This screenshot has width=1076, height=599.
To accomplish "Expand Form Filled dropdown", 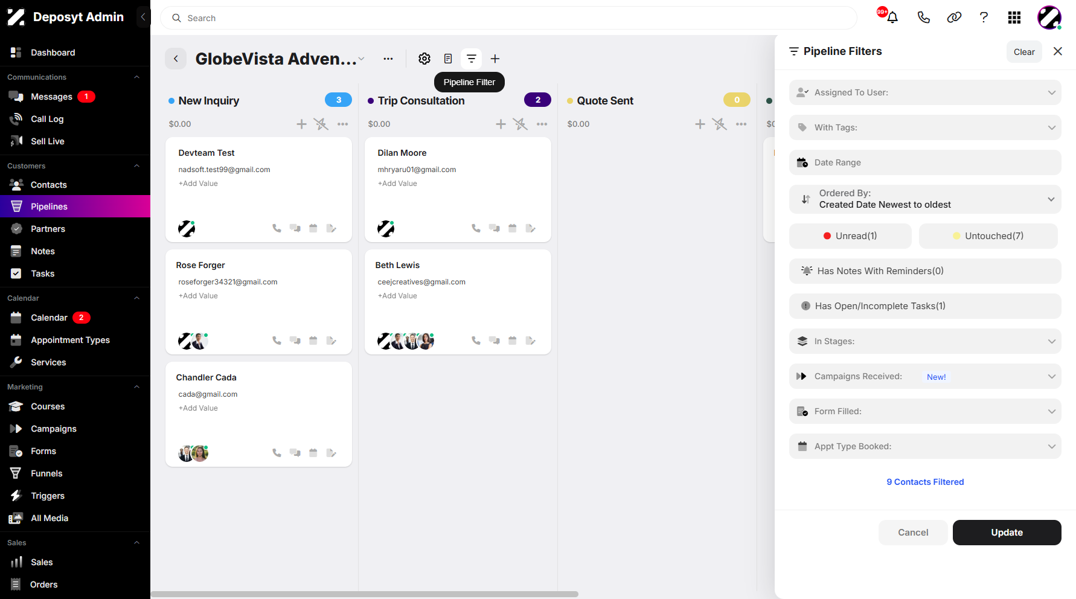I will click(x=925, y=411).
